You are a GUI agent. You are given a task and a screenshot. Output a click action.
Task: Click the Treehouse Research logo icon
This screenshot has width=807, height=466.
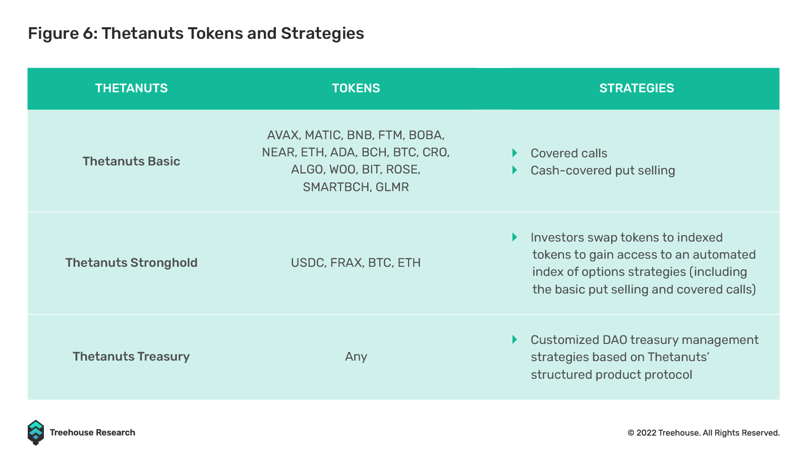(x=36, y=433)
